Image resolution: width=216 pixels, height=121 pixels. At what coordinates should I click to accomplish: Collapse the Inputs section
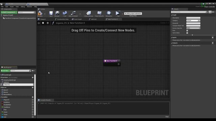point(172,38)
